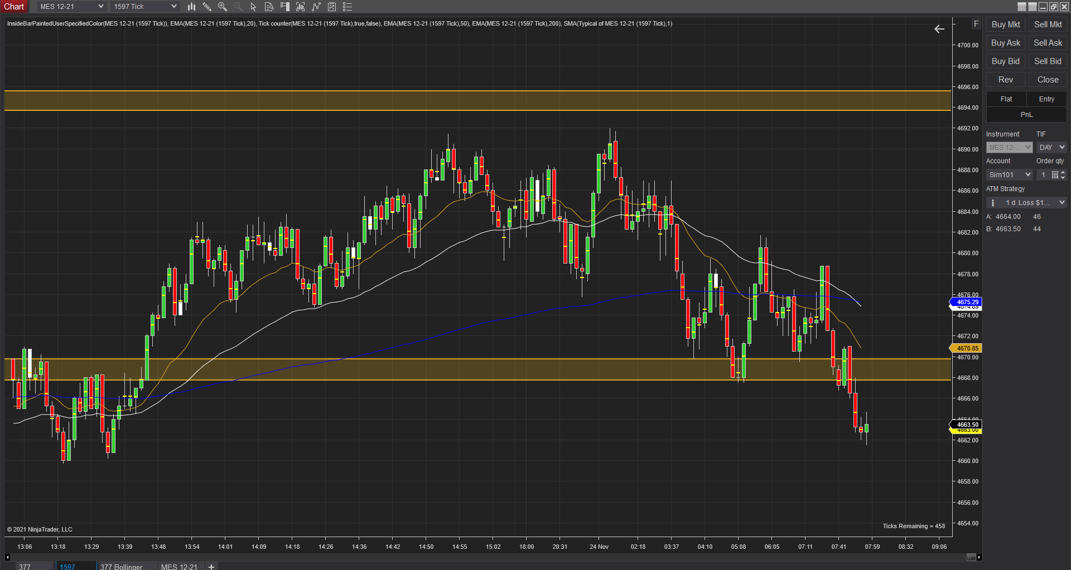
Task: Open the data series icon
Action: click(300, 7)
